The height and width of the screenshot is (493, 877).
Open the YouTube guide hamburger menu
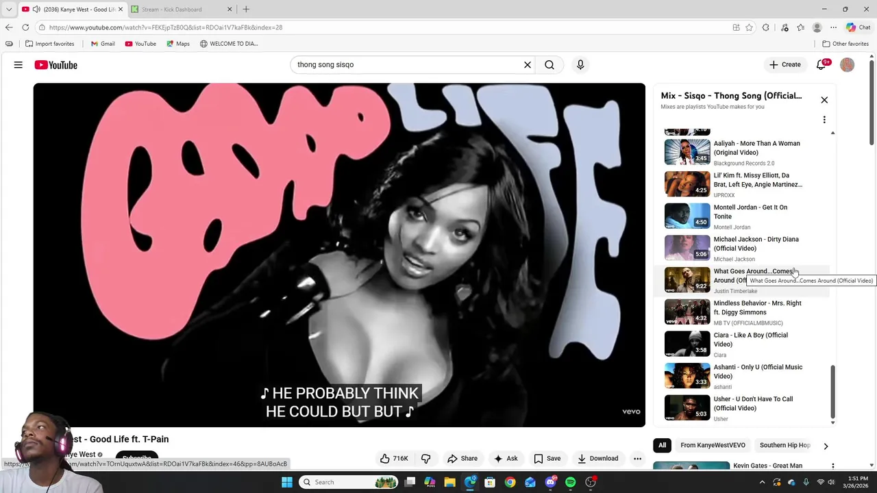(x=18, y=65)
